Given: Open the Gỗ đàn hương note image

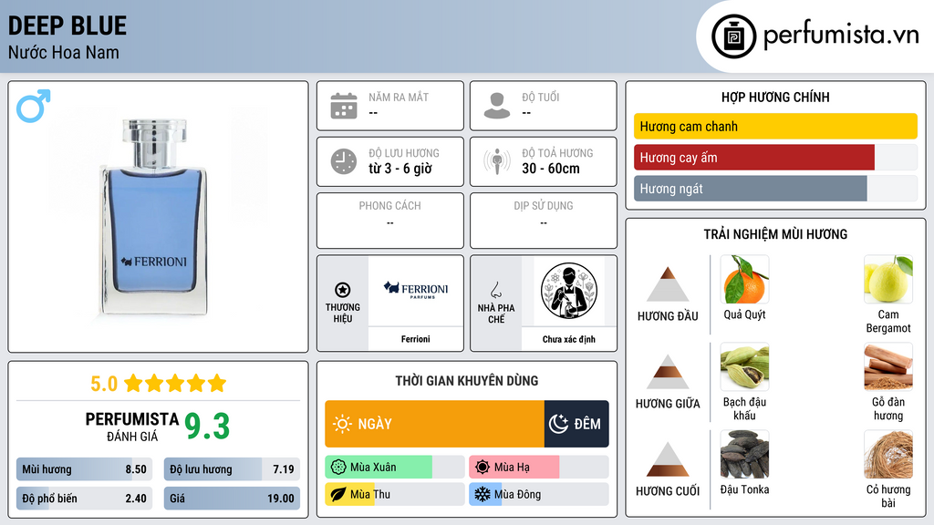Looking at the screenshot, I should tap(888, 367).
